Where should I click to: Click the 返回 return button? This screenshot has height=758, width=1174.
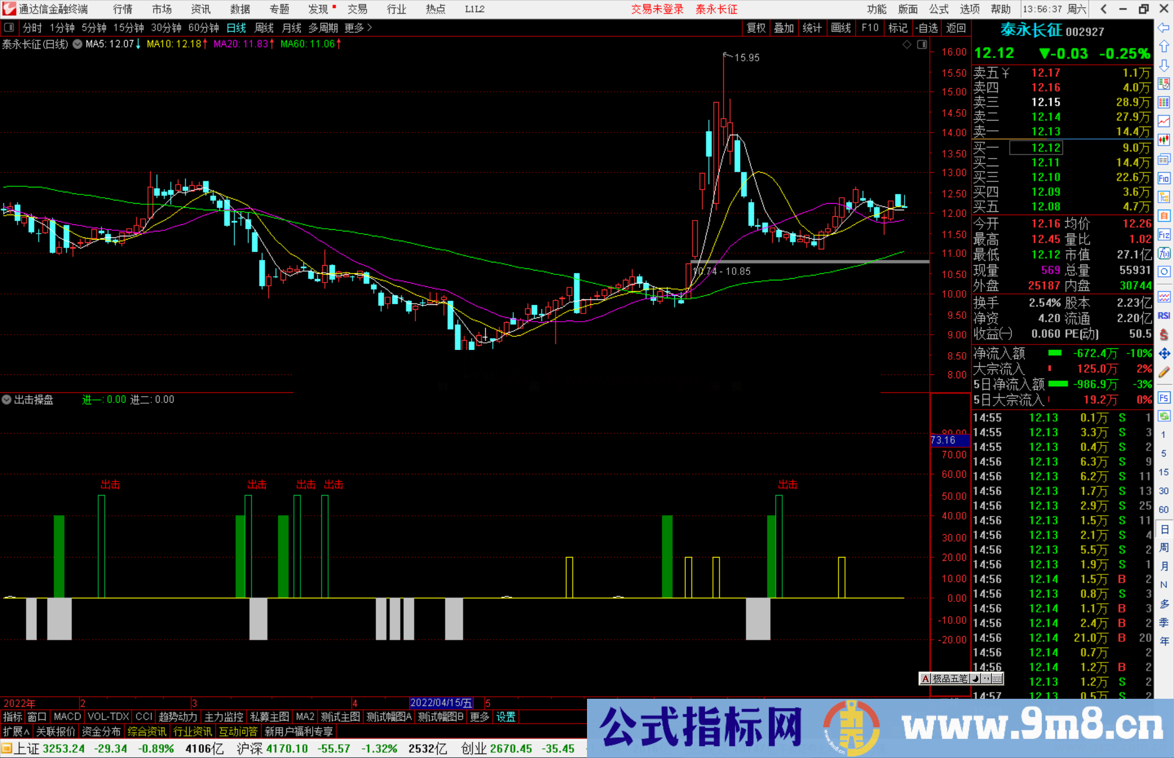pyautogui.click(x=956, y=28)
